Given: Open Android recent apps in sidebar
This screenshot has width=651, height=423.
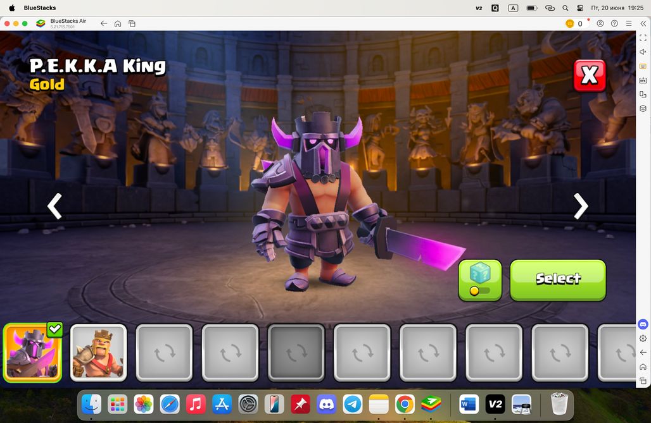Looking at the screenshot, I should coord(643,381).
